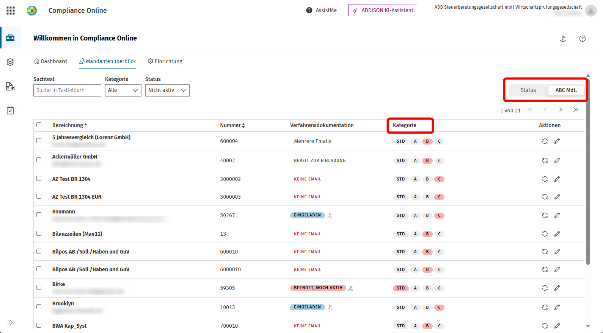Select the 5 Jahresvergleich (Lorenz GmbH) checkbox

[x=39, y=140]
